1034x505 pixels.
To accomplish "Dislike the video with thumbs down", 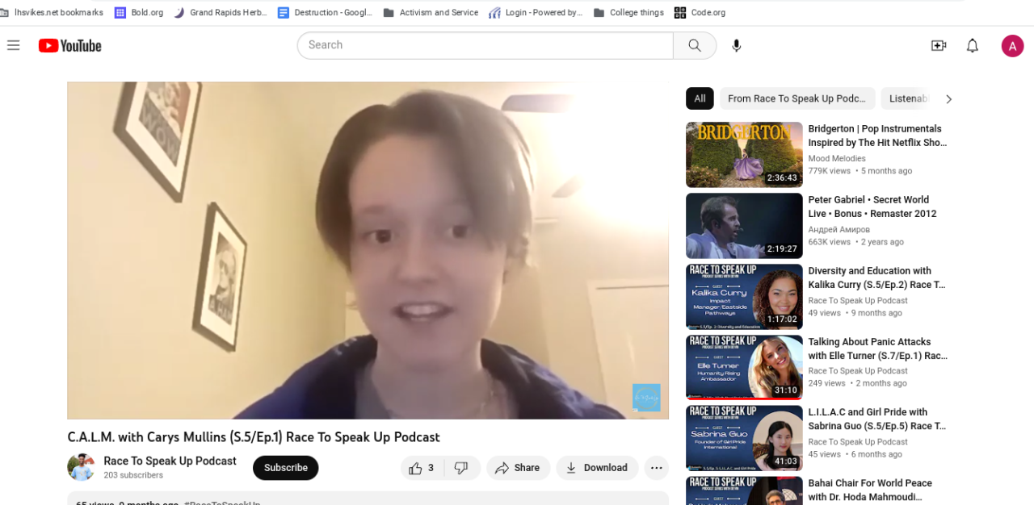I will click(x=461, y=468).
